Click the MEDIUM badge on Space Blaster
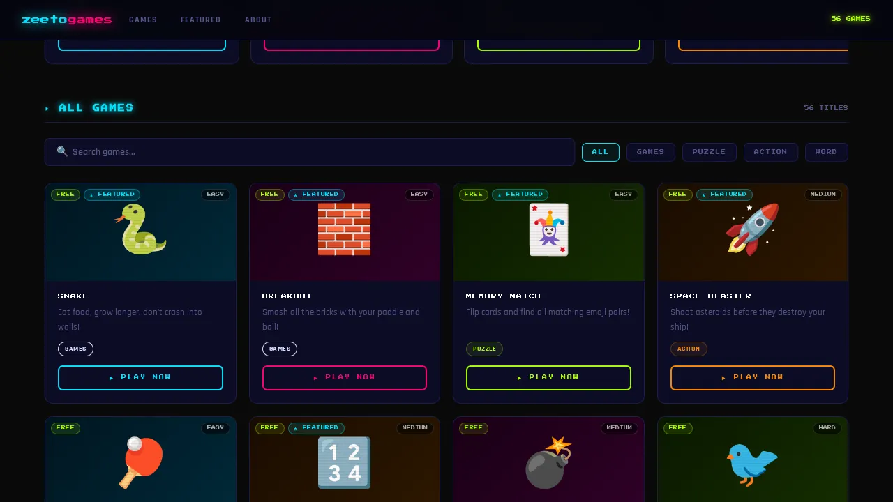The width and height of the screenshot is (893, 502). pos(823,195)
